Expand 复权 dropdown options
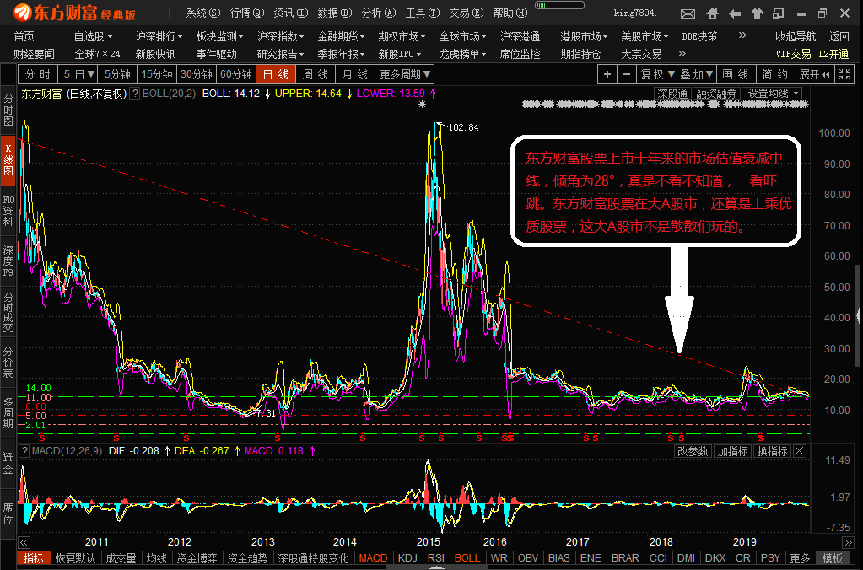 tap(656, 74)
